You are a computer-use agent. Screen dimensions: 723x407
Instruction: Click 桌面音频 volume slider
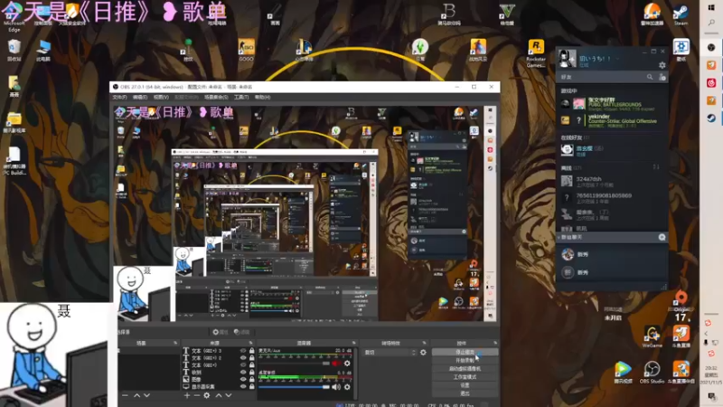(295, 387)
